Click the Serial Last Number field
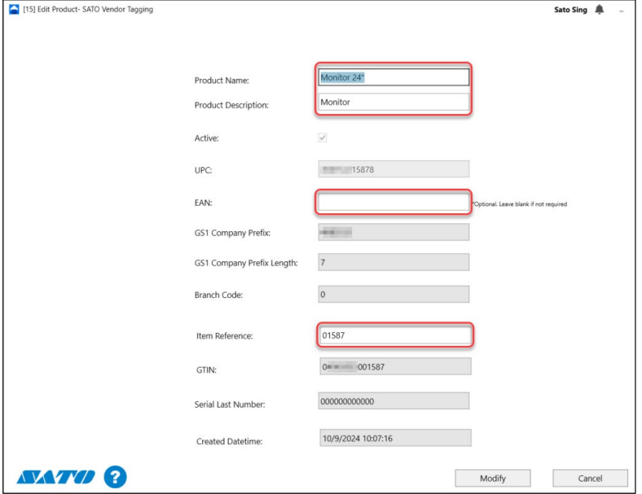Viewport: 642px width, 494px height. [x=394, y=401]
